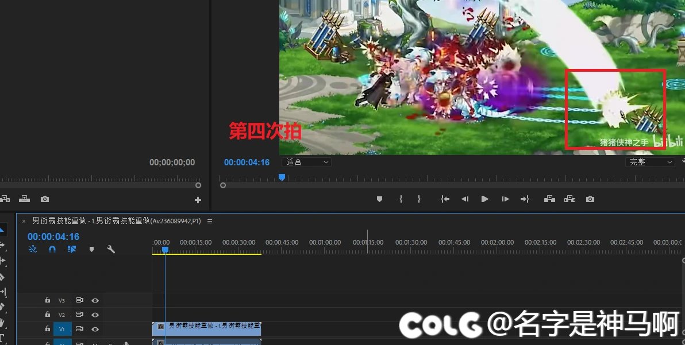The image size is (685, 345).
Task: Click the Extract button
Action: click(569, 199)
